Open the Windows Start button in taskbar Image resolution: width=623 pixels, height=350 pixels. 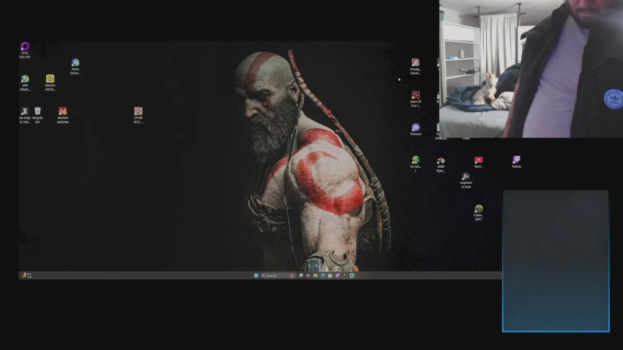tap(257, 276)
